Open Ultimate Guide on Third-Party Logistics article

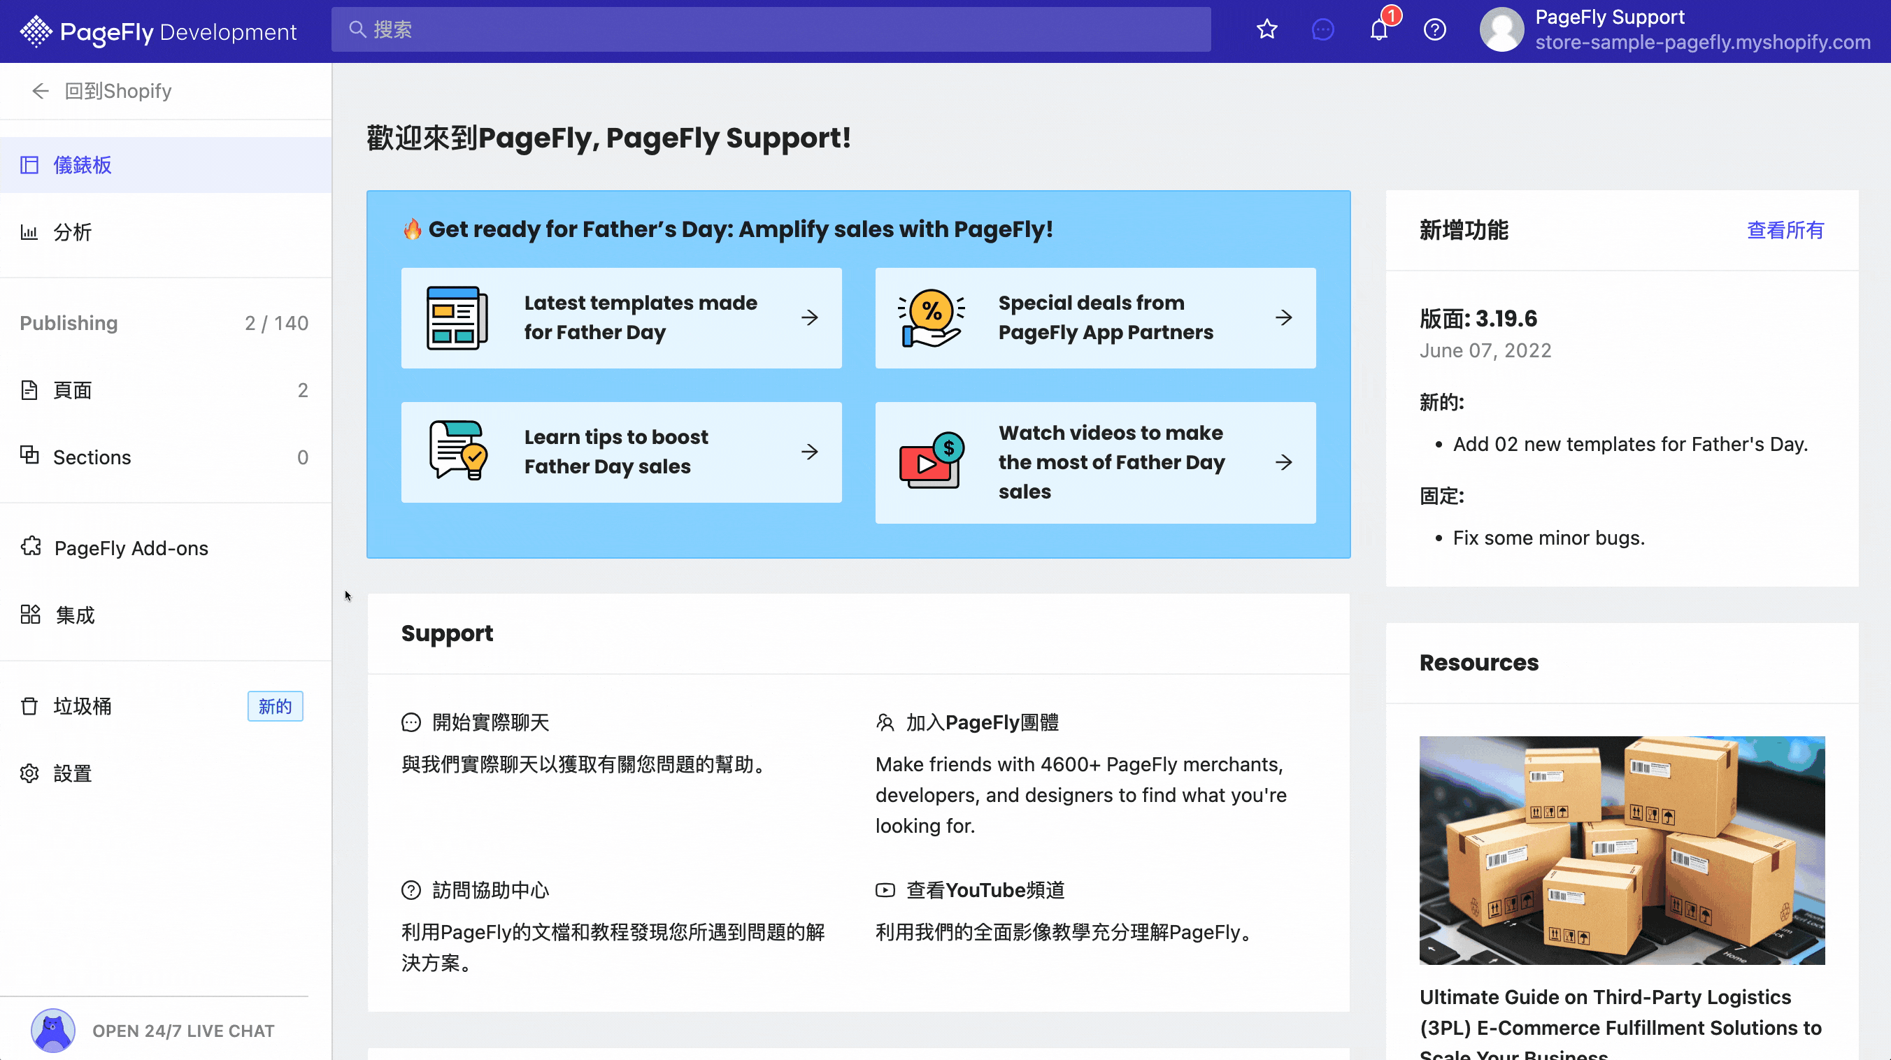click(1620, 1024)
